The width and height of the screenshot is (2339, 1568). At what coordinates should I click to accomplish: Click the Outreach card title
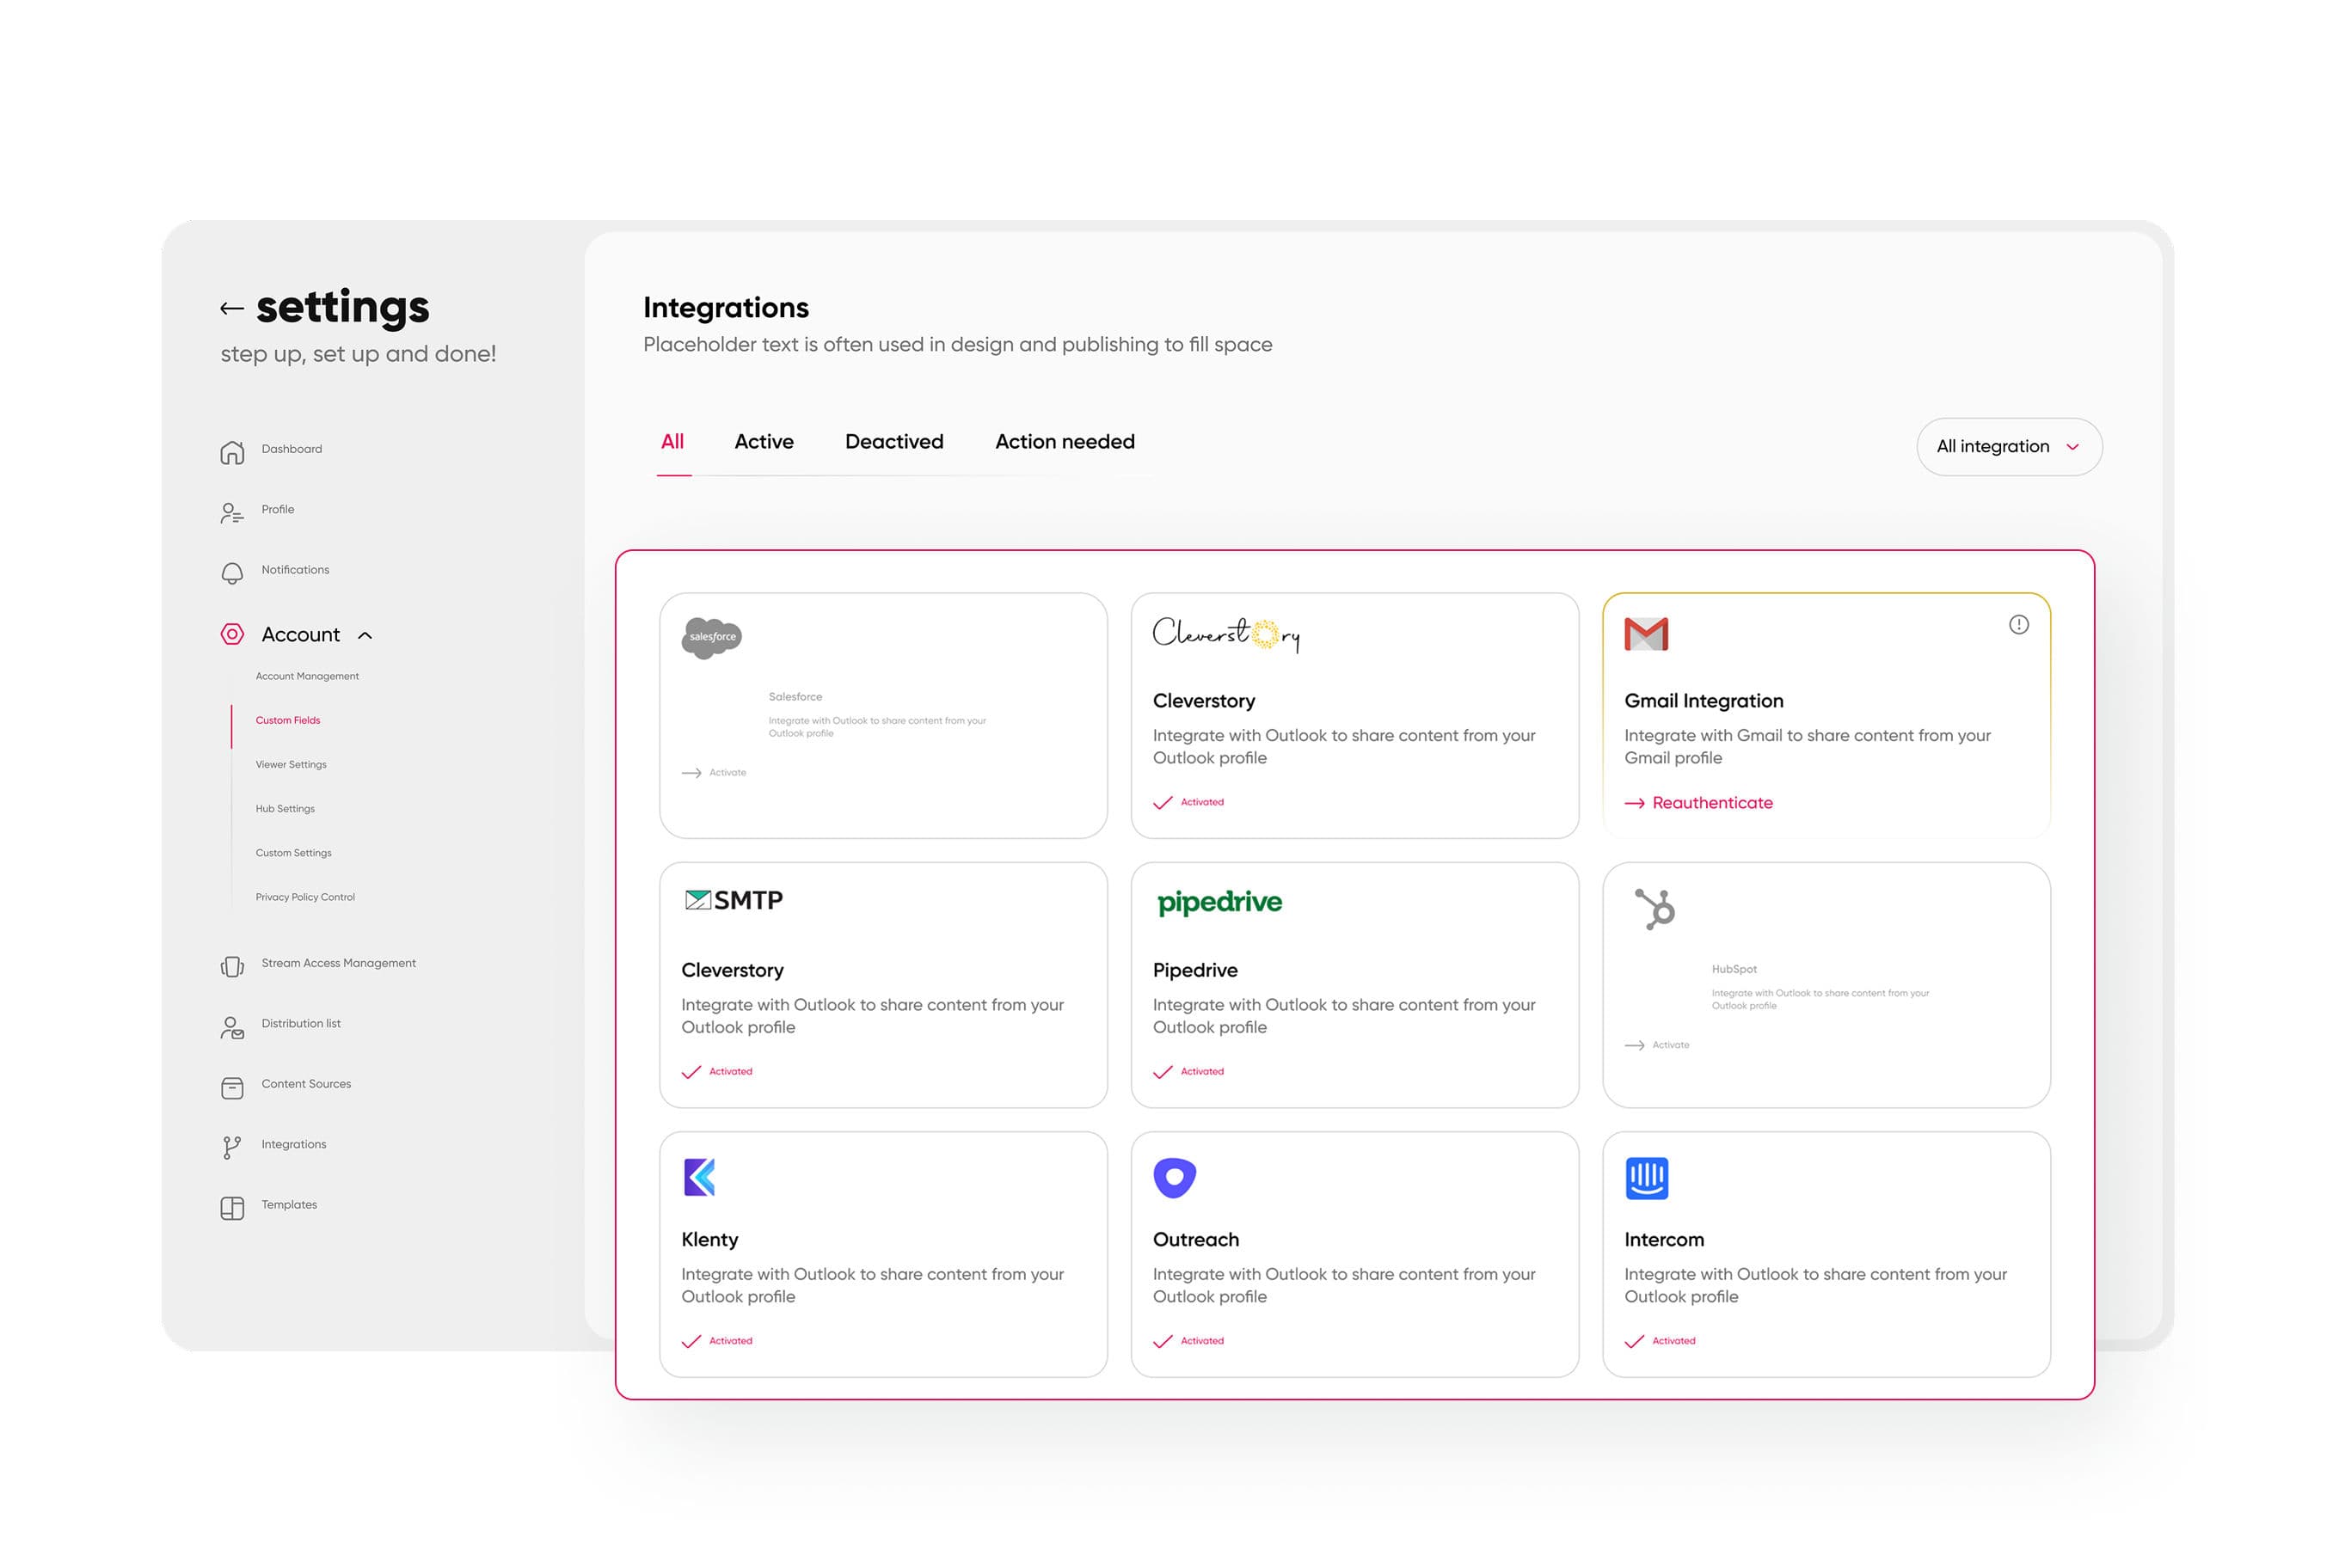click(x=1195, y=1240)
